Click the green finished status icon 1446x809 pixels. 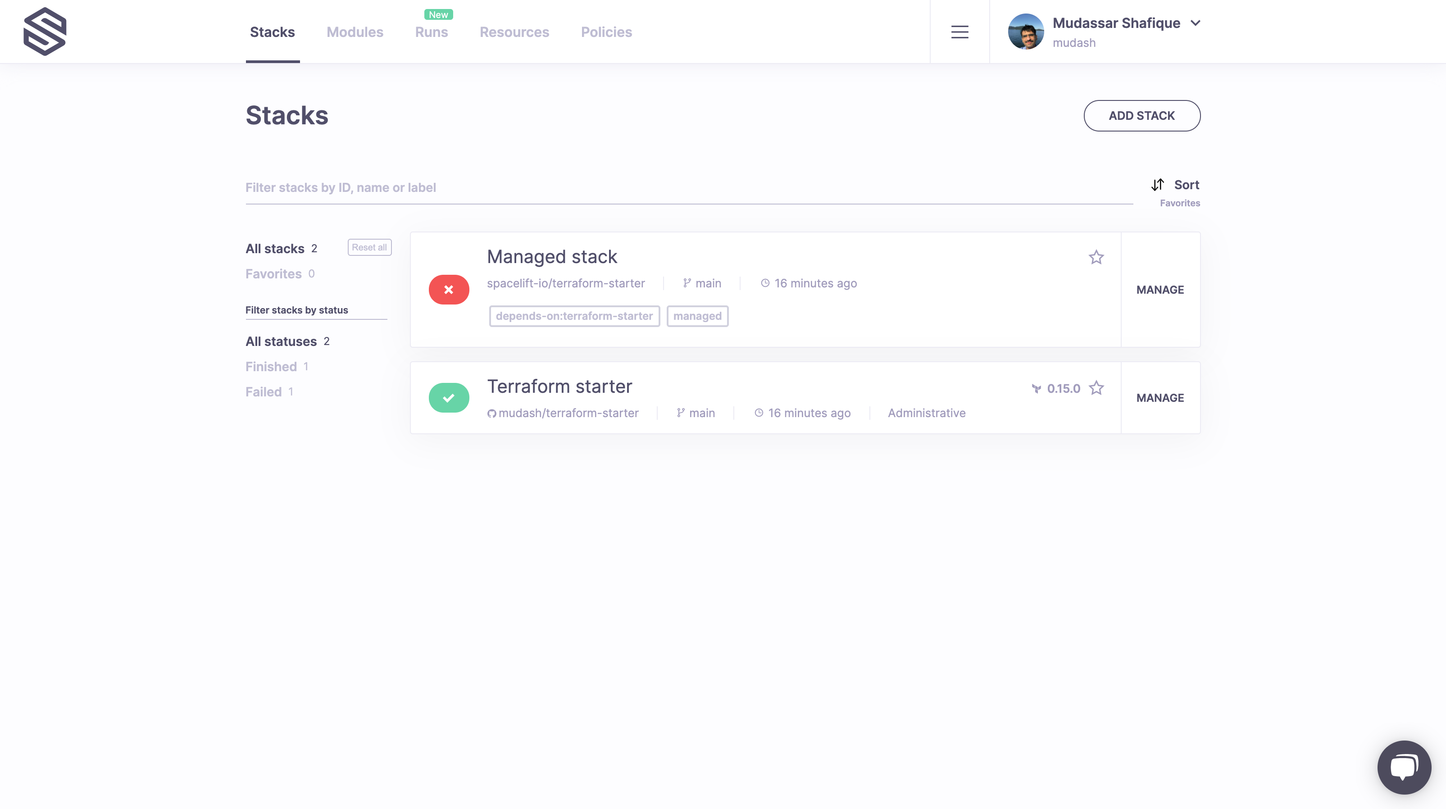449,397
